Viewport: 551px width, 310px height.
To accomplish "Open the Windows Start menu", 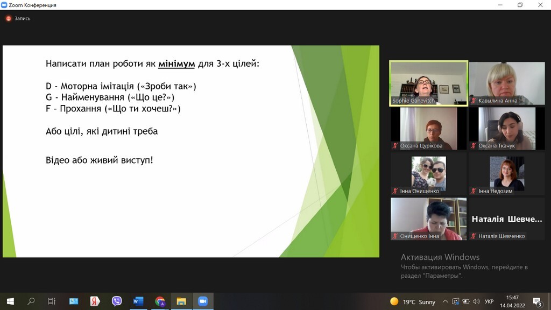I will (x=10, y=301).
